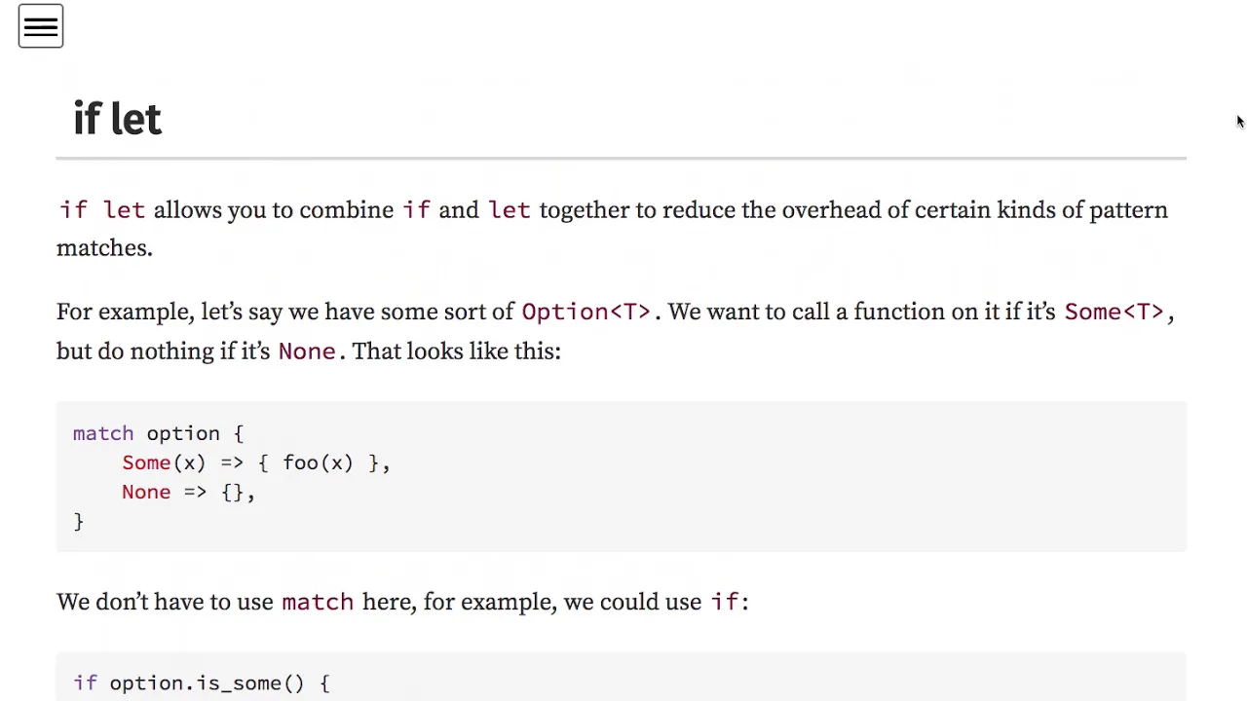Click the inline code 'None' in second paragraph
The image size is (1247, 701).
pos(307,351)
